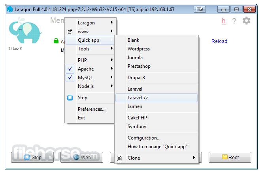The width and height of the screenshot is (262, 173).
Task: Create a Blank quick app
Action: click(156, 40)
